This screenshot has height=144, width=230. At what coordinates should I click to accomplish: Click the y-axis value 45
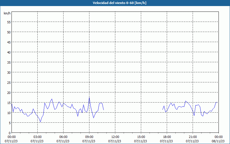click(9, 42)
